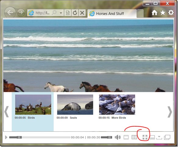178x147 pixels.
Task: Adjust the volume slider handle
Action: point(110,137)
